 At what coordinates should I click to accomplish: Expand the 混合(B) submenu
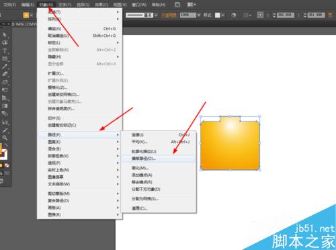pos(79,149)
